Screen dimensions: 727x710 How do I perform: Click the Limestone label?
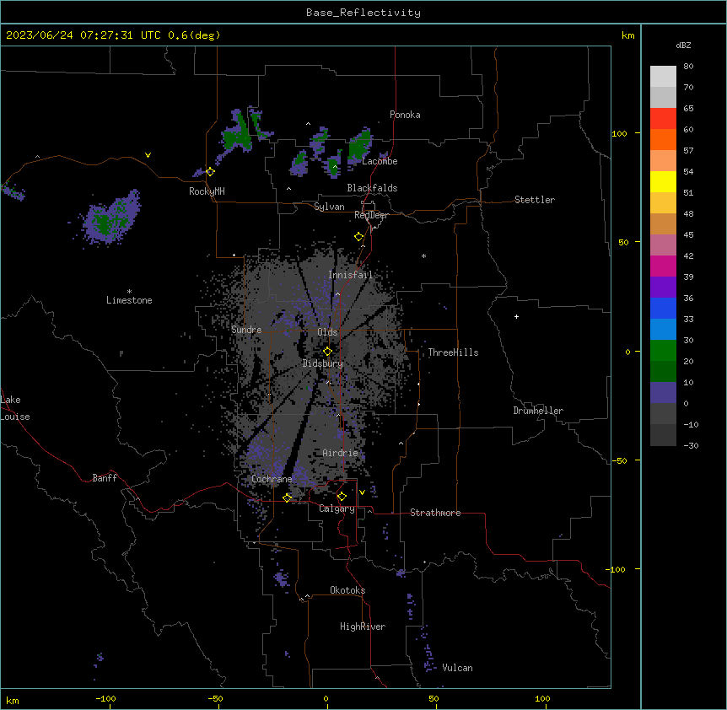pyautogui.click(x=129, y=300)
